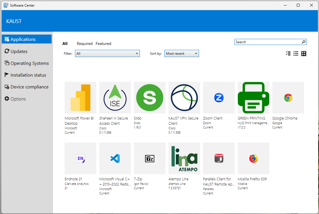Select the Zoom Client icon

pyautogui.click(x=219, y=98)
